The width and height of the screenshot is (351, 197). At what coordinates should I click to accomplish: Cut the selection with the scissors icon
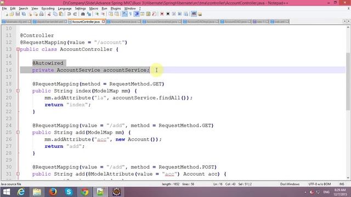coord(49,14)
